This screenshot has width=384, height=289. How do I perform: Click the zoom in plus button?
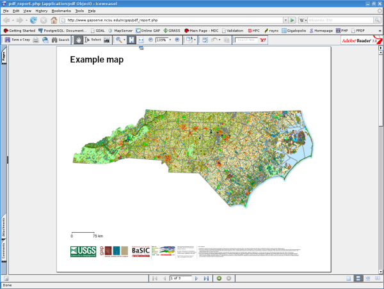[177, 40]
